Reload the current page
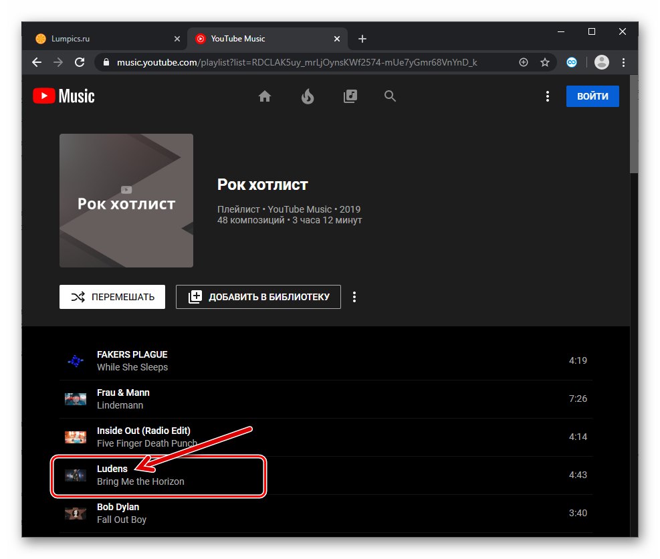Viewport: 660px width, 559px height. click(80, 62)
